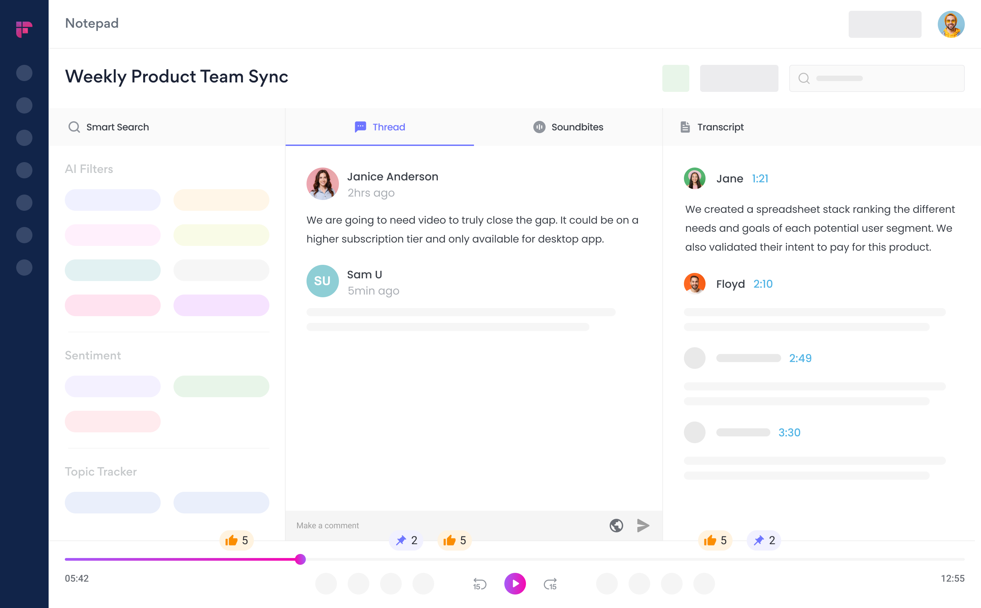Click the Transcript panel icon

click(x=685, y=127)
